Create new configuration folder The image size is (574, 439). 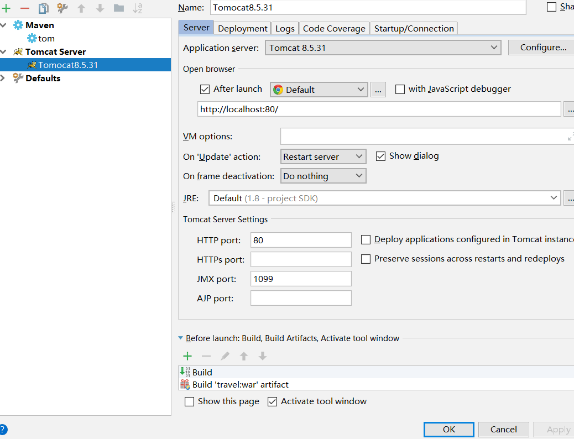click(118, 8)
